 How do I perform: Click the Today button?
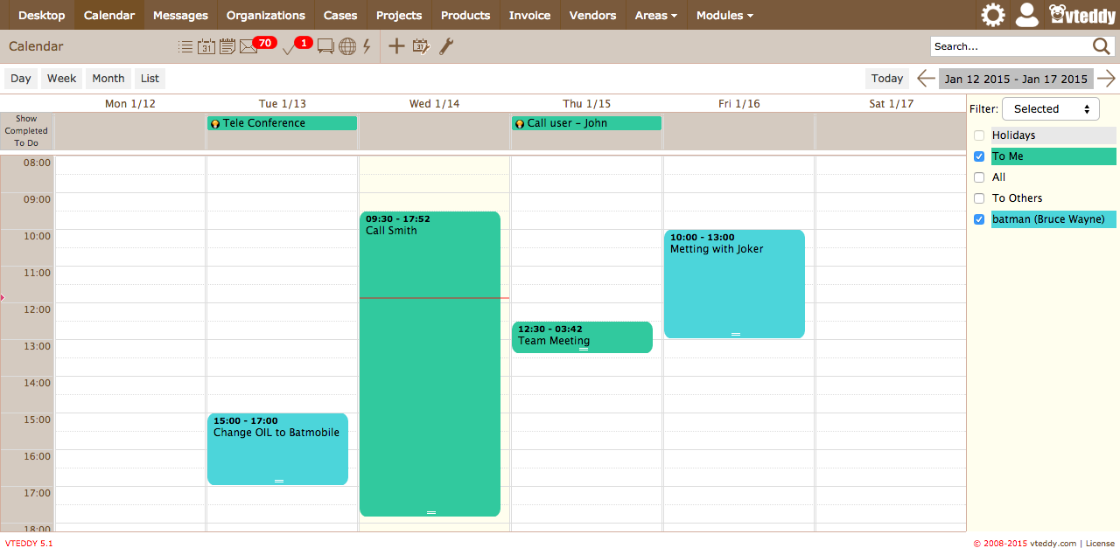[886, 79]
